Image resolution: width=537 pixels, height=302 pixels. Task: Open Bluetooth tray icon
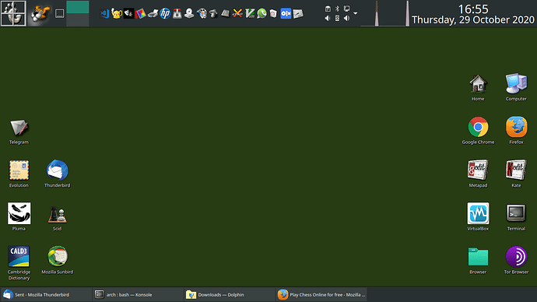point(337,9)
